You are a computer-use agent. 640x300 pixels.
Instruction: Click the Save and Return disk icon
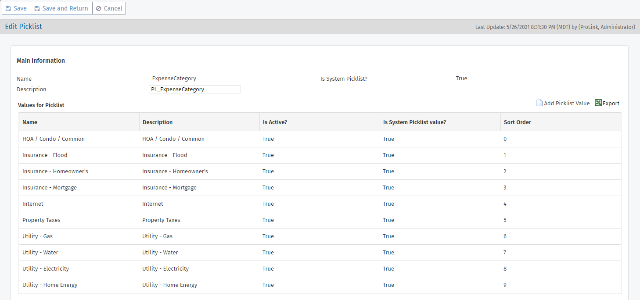tap(37, 8)
